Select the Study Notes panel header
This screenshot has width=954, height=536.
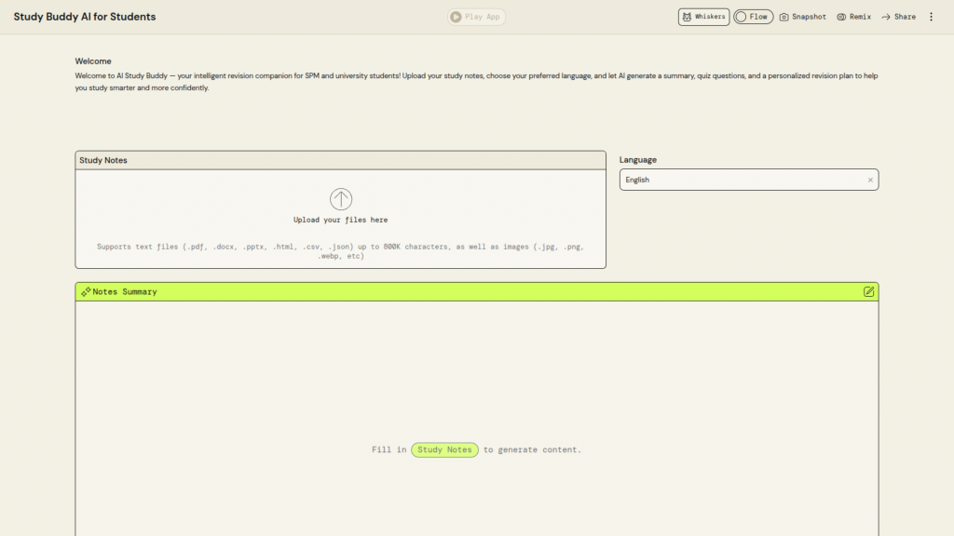click(x=340, y=160)
